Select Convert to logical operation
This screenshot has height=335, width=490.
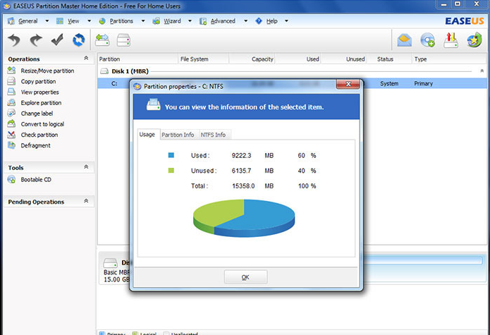coord(42,124)
